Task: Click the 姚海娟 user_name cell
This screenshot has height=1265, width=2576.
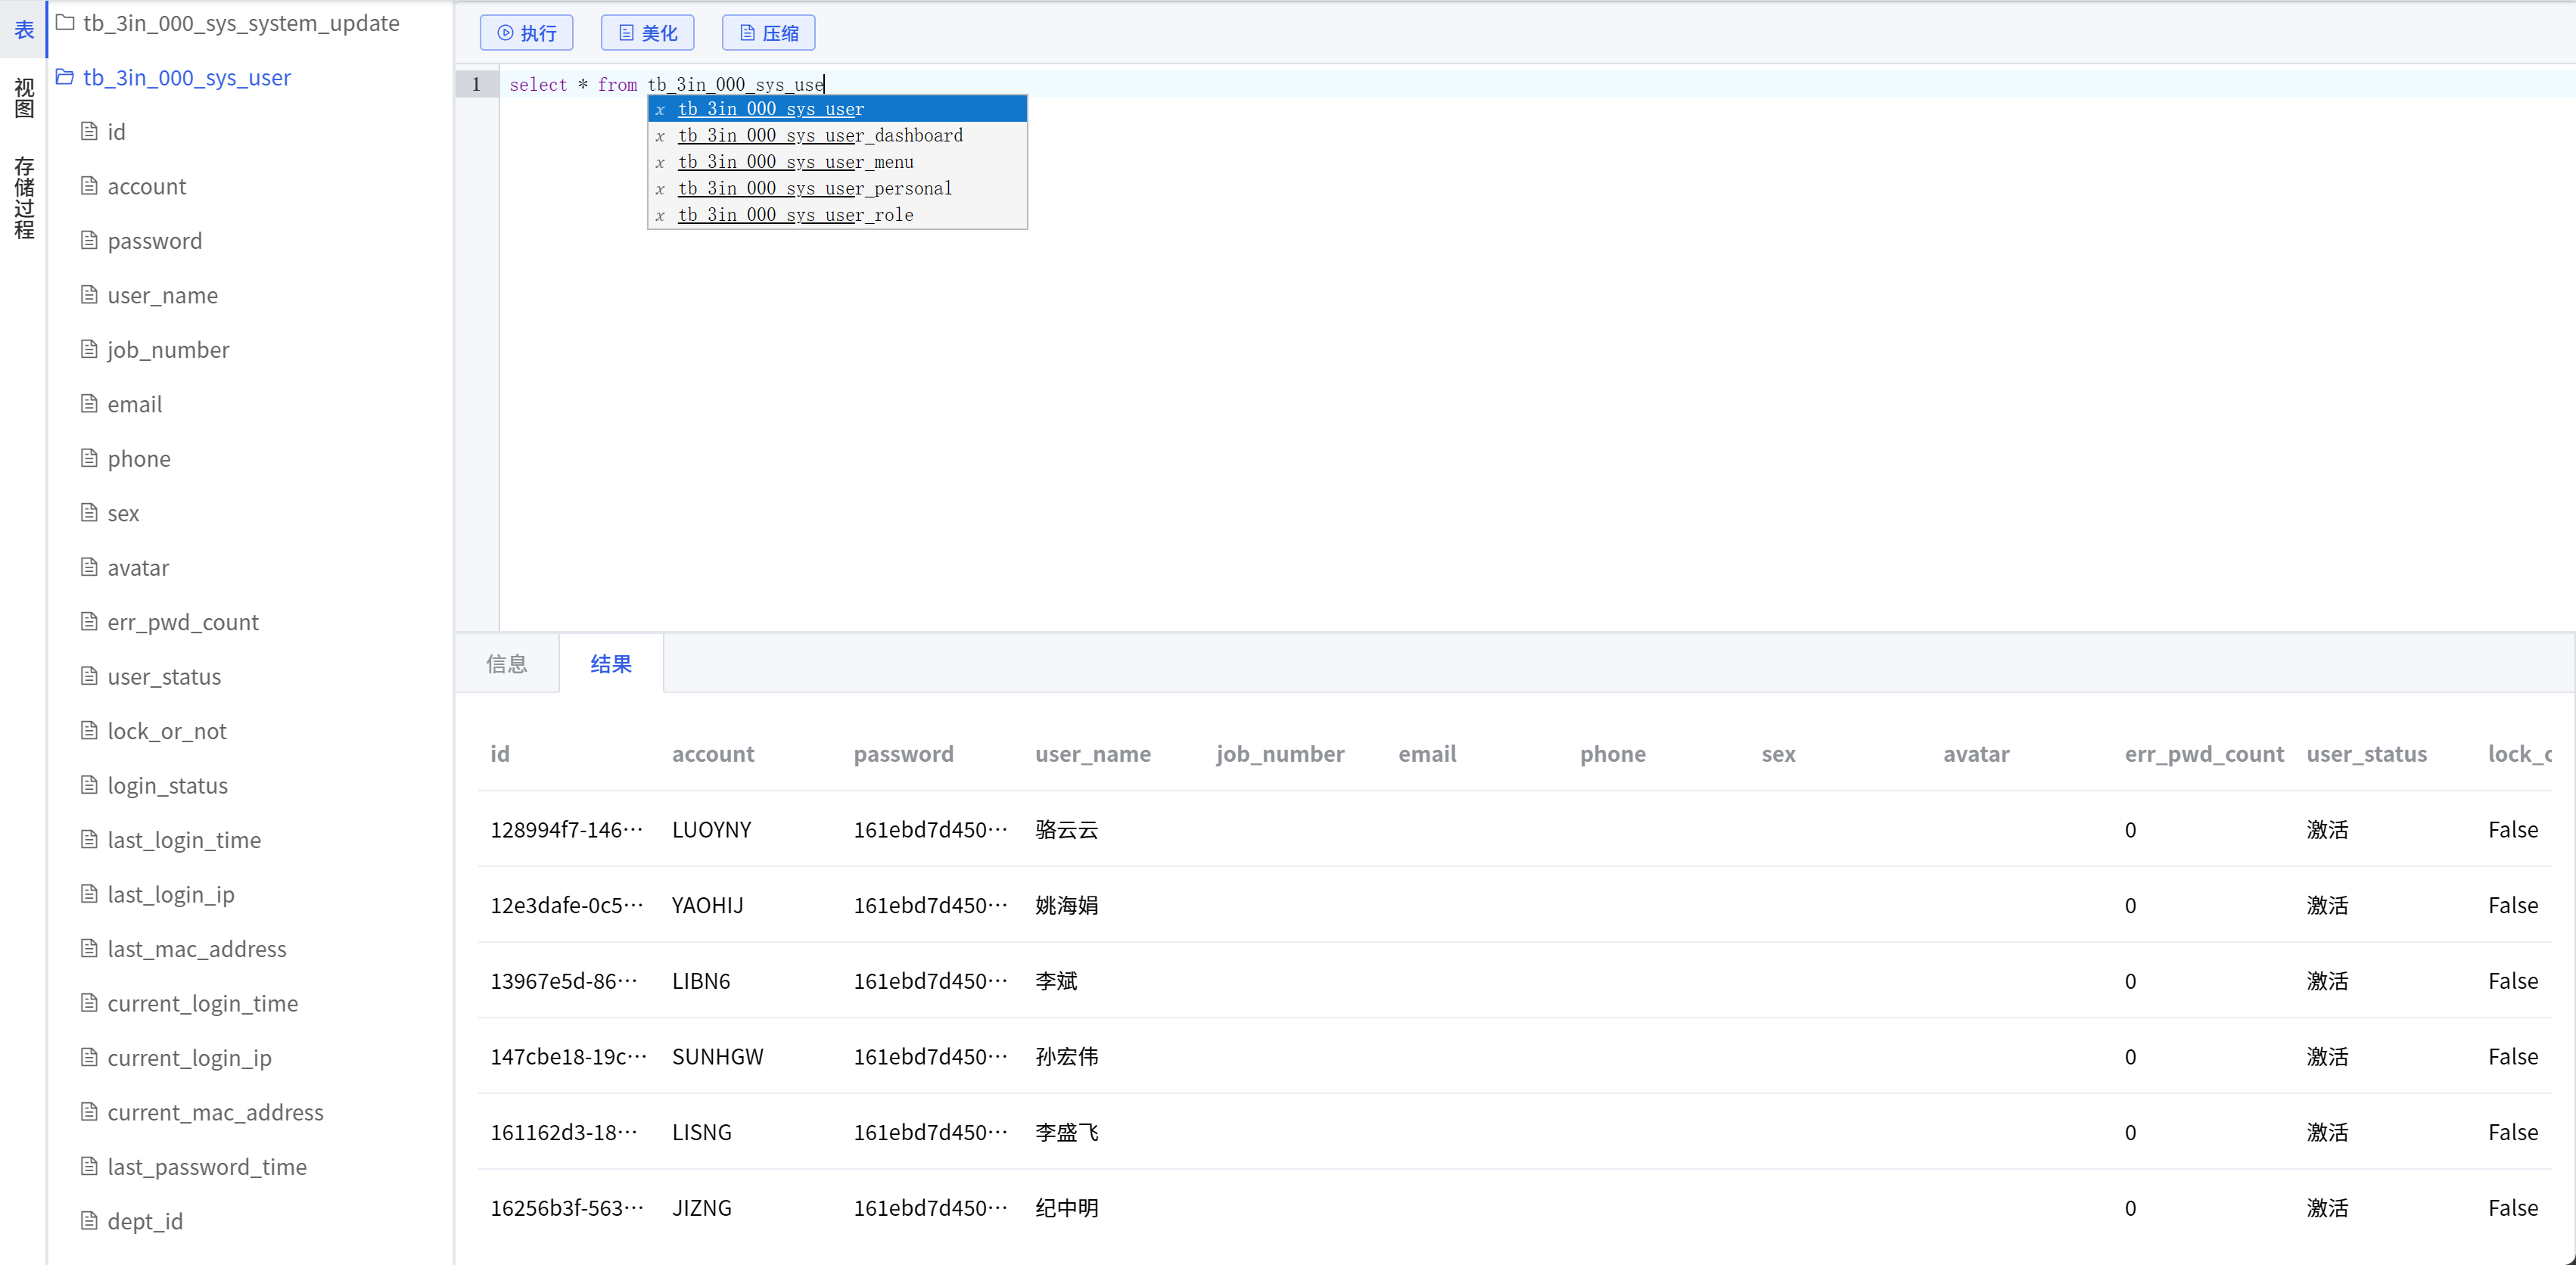Action: click(x=1066, y=906)
